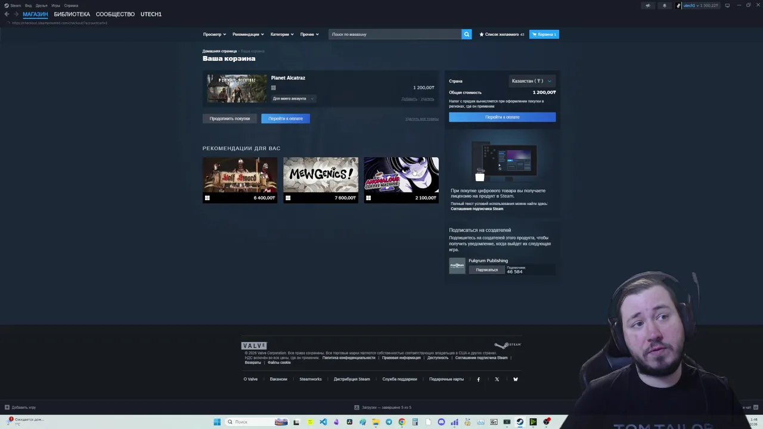
Task: Click the Add a Game plus icon
Action: [x=7, y=408]
